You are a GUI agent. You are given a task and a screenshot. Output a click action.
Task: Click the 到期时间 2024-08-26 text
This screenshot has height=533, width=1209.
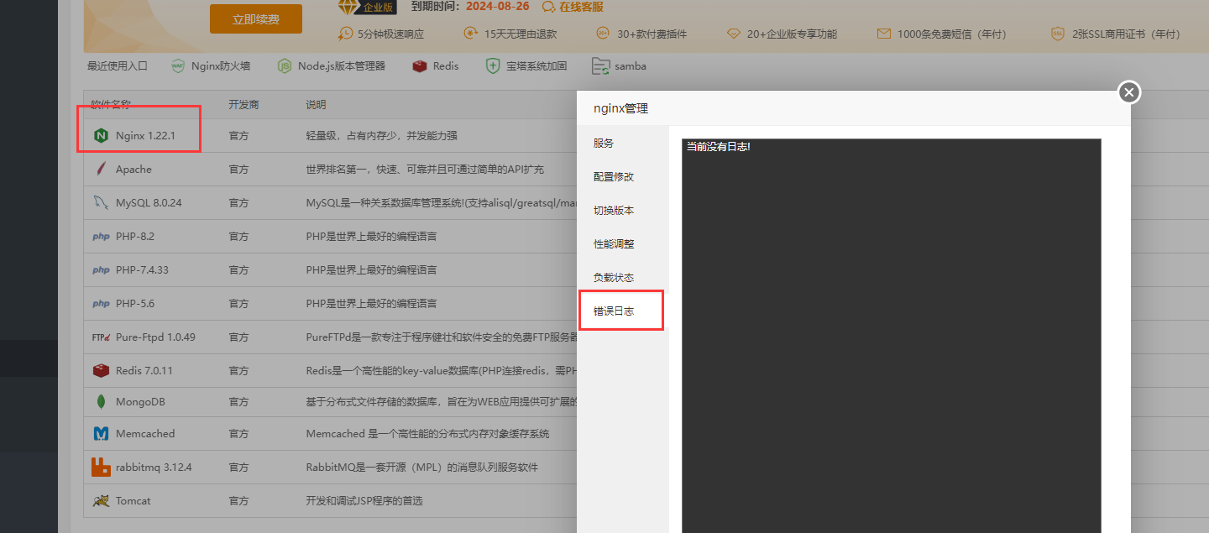click(x=470, y=7)
